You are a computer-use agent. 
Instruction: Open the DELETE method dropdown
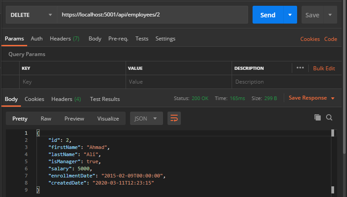[x=31, y=15]
